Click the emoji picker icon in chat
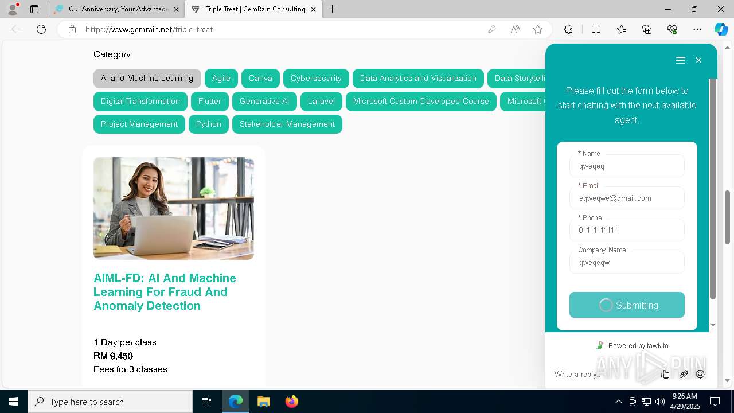Screen dimensions: 734x413 click(x=700, y=374)
